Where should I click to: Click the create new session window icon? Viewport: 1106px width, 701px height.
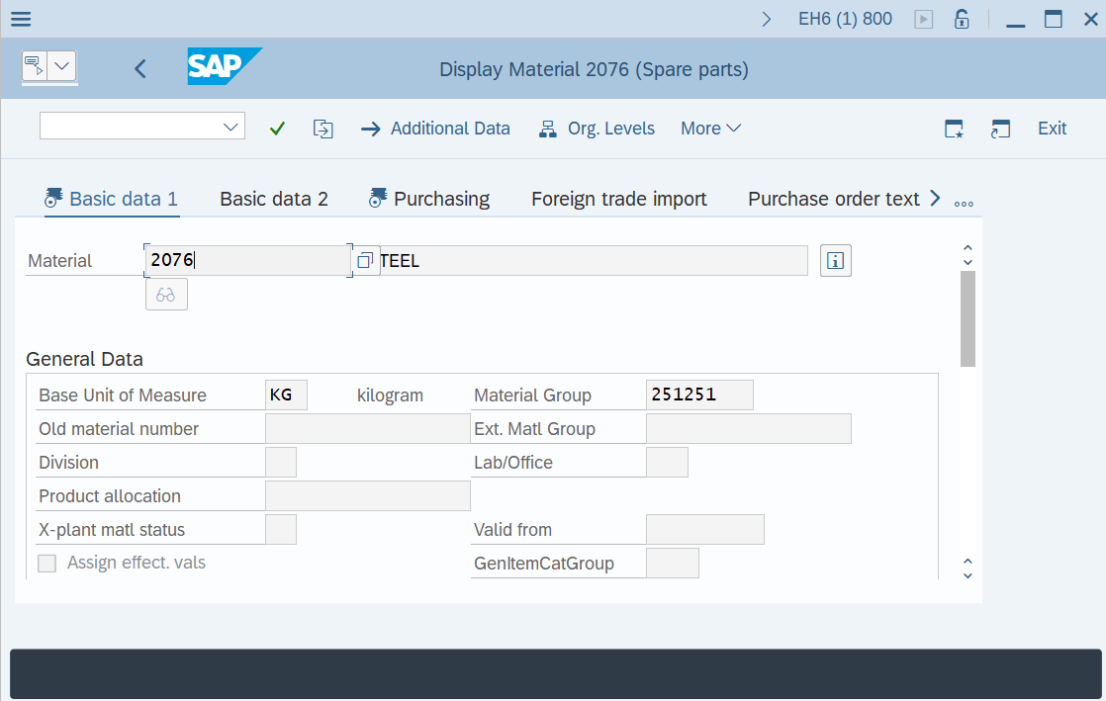(954, 129)
